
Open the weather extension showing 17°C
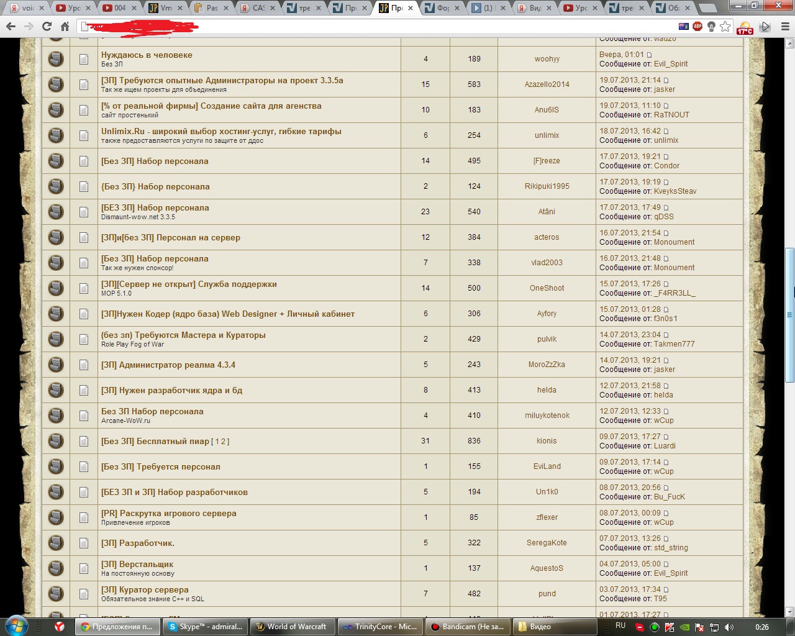745,28
